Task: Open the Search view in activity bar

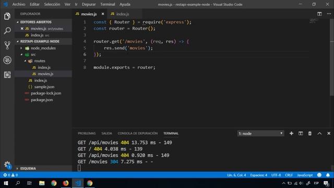Action: [x=7, y=31]
